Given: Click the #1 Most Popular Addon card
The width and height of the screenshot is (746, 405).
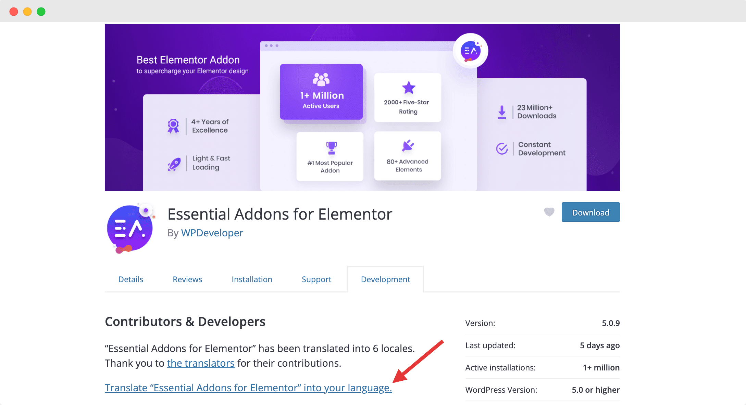Looking at the screenshot, I should click(330, 156).
